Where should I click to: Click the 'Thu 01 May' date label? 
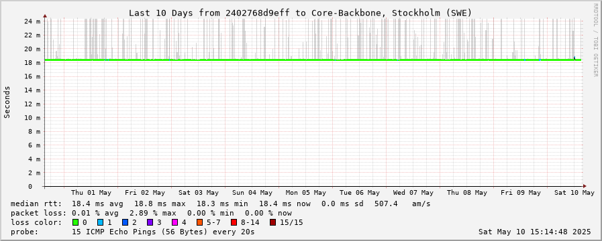(x=91, y=193)
